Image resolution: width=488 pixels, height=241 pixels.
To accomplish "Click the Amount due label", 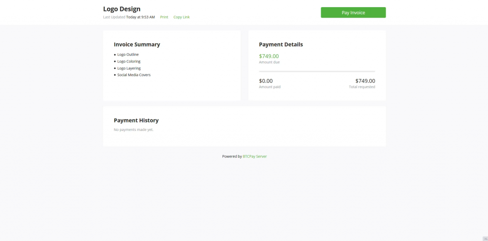I will pyautogui.click(x=269, y=62).
